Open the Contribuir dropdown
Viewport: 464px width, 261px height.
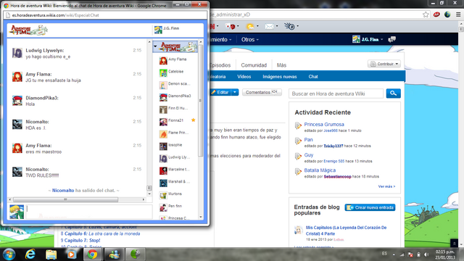coord(384,64)
